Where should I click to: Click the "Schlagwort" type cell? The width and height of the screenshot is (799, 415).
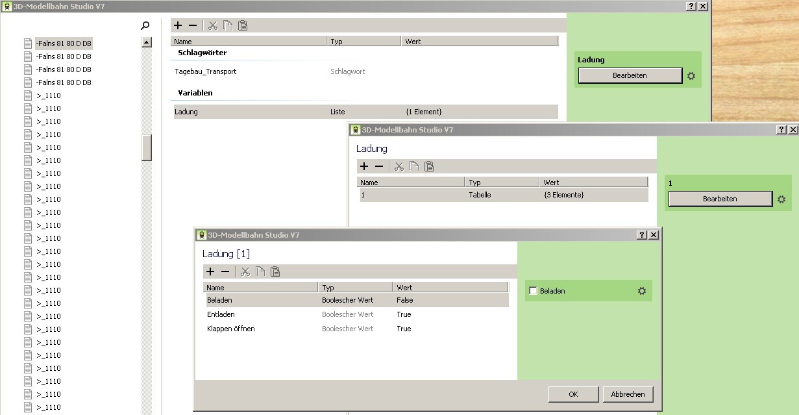coord(348,71)
